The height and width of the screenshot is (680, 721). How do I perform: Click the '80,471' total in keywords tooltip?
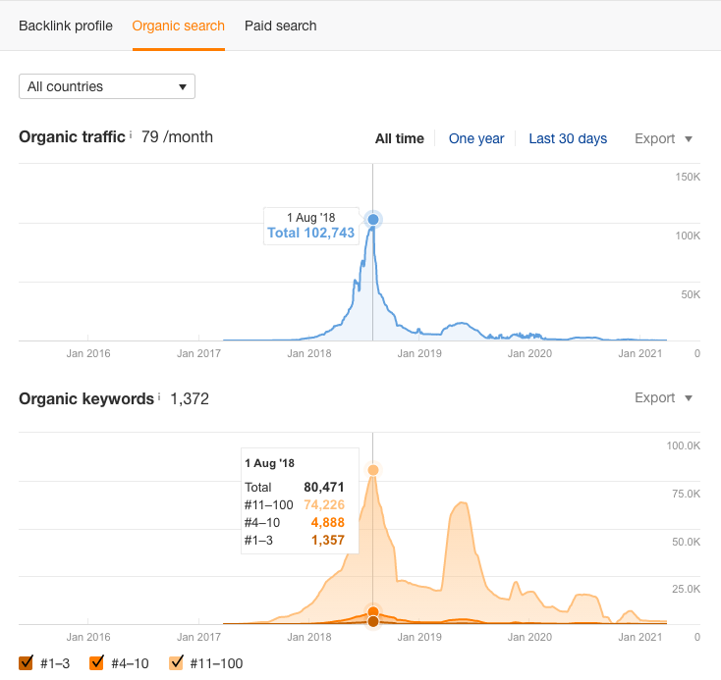[x=324, y=487]
